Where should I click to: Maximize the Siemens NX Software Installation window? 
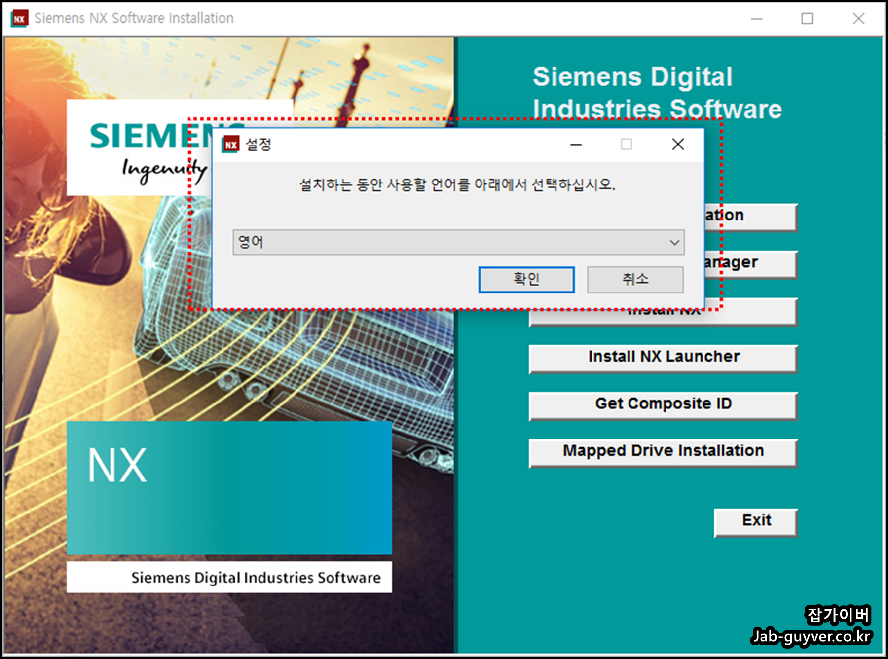pos(807,19)
